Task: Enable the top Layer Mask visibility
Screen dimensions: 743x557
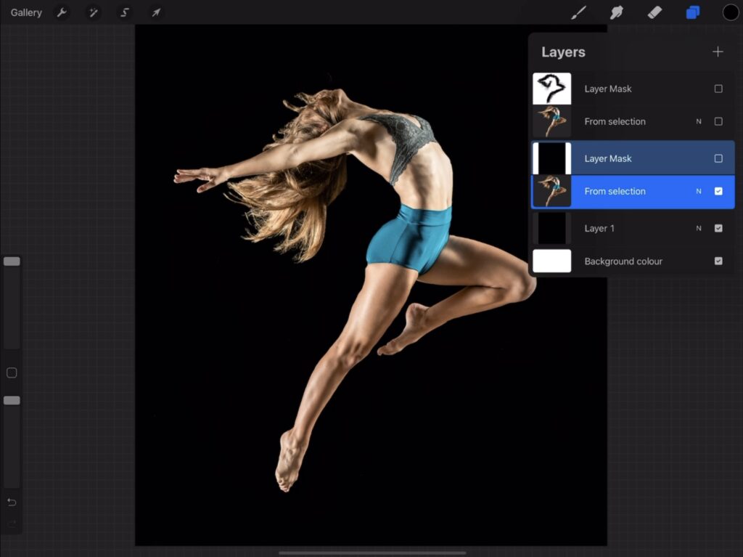Action: coord(718,89)
